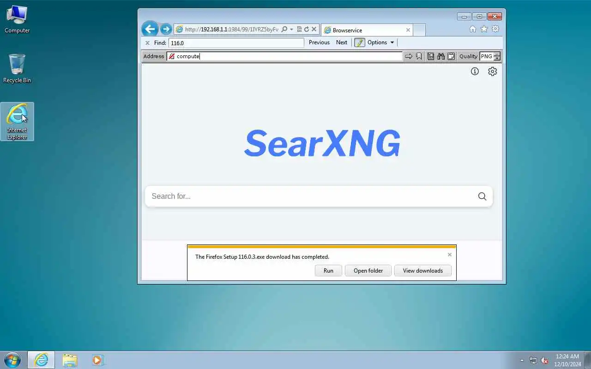591x369 pixels.
Task: Click View downloads button
Action: [422, 271]
